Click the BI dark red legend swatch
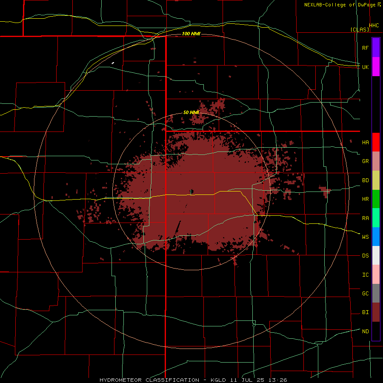The width and height of the screenshot is (383, 383). (376, 312)
